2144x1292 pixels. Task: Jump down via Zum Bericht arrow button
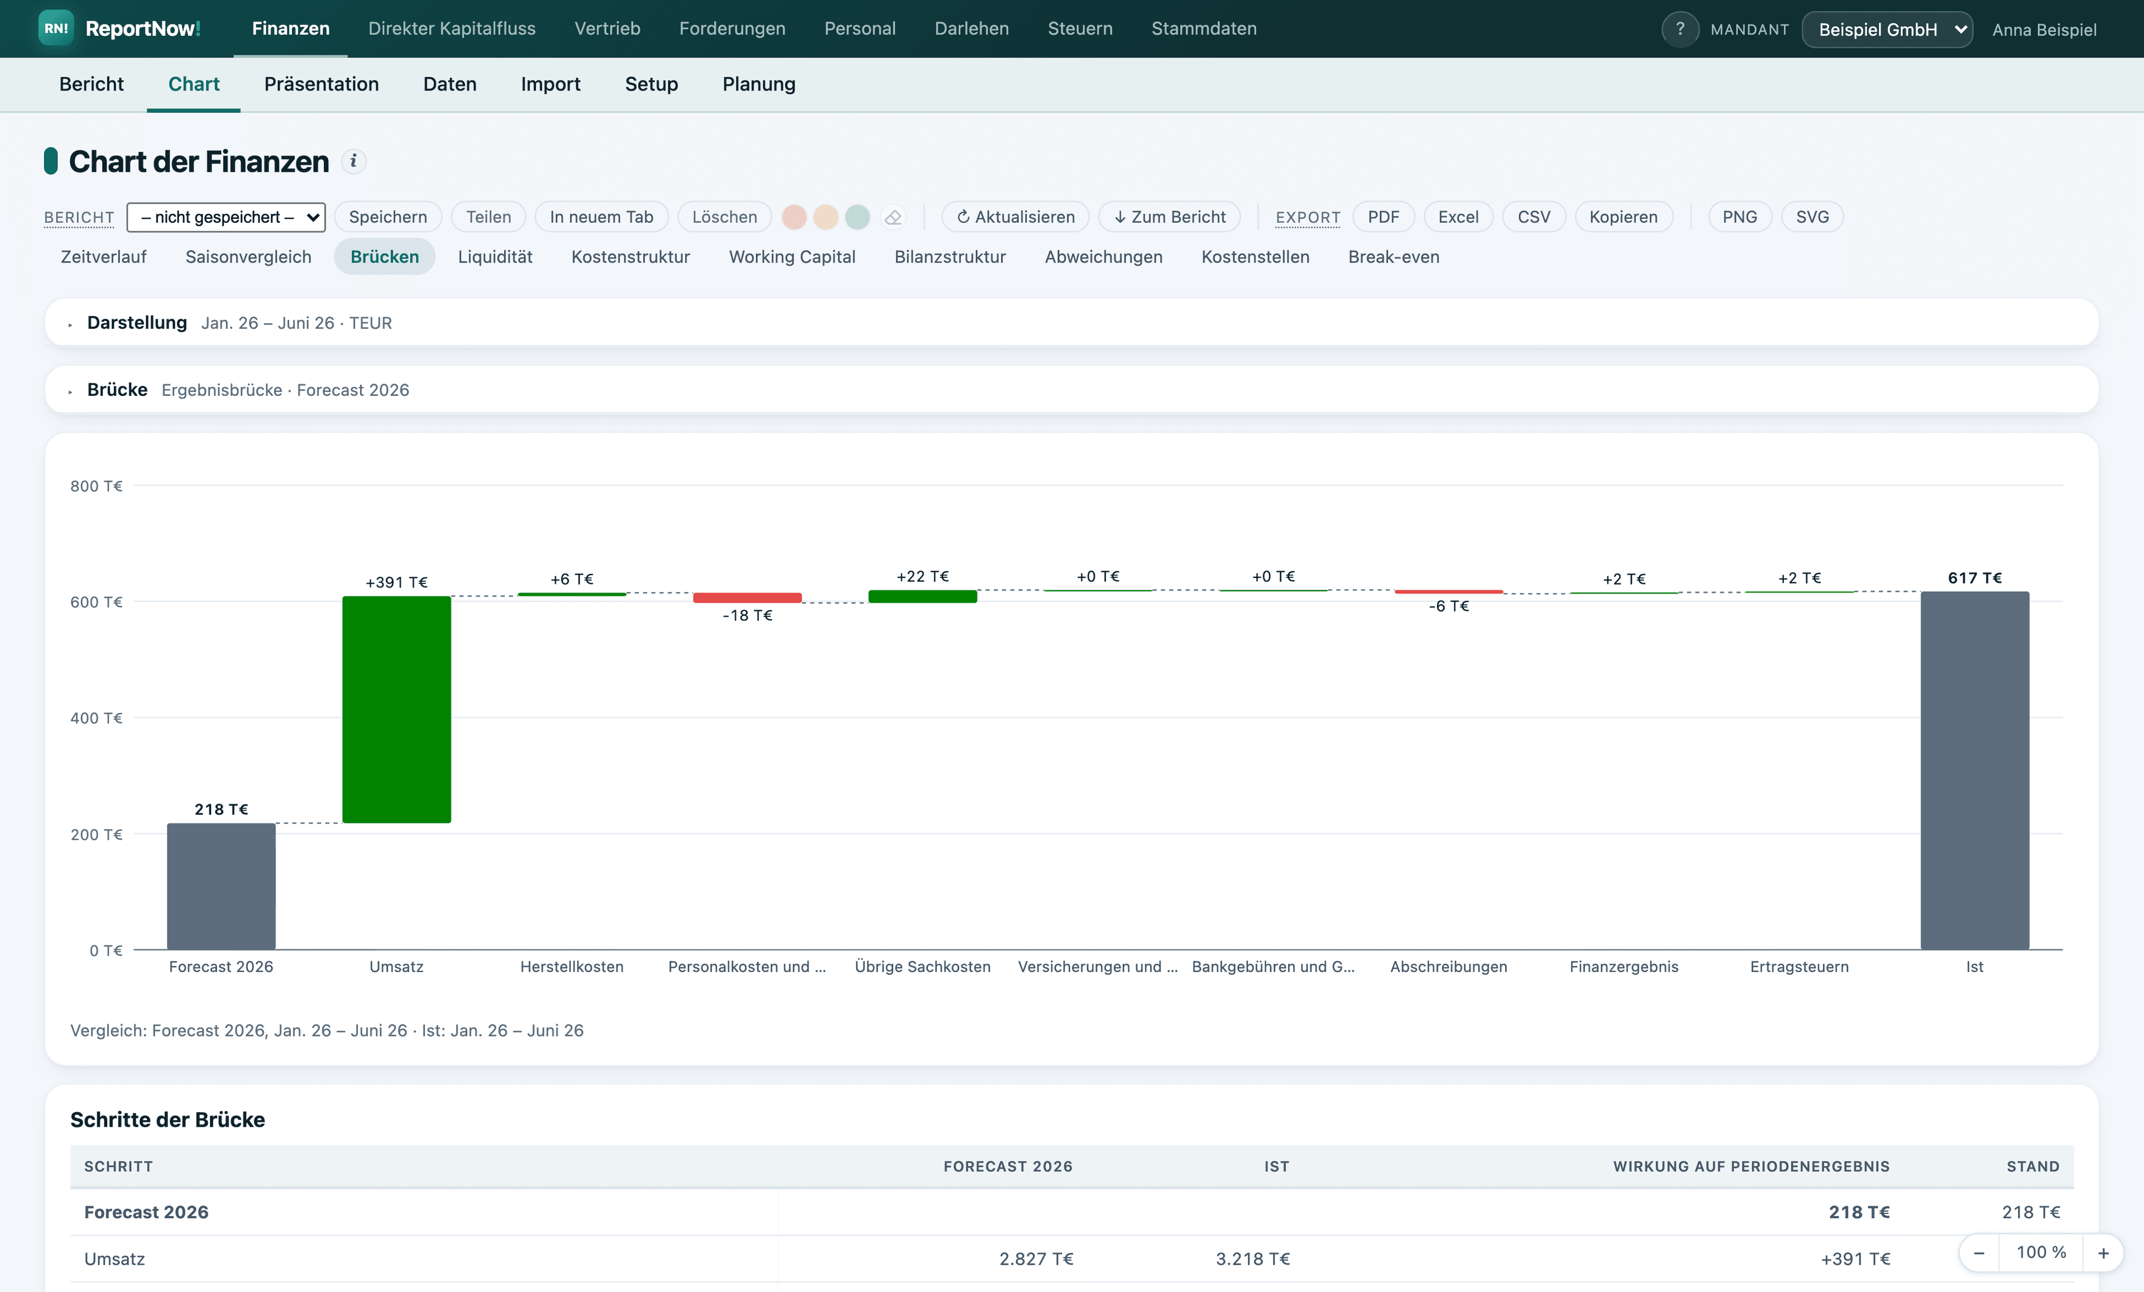(1170, 218)
